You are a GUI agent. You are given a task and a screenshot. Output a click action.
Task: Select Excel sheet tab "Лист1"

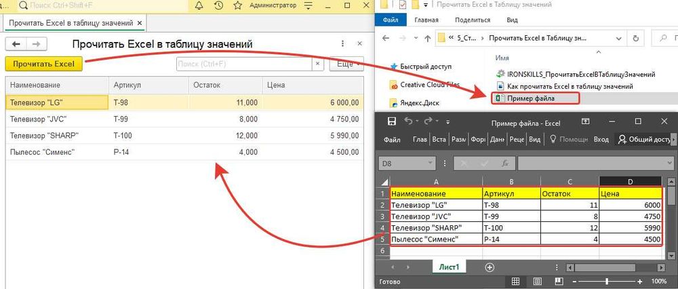point(449,267)
